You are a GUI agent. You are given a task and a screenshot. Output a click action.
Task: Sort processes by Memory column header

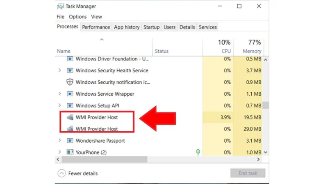point(249,47)
